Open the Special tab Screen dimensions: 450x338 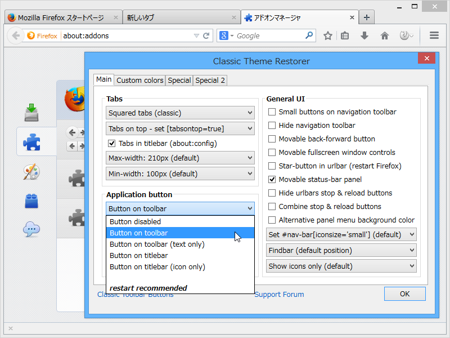tap(179, 80)
